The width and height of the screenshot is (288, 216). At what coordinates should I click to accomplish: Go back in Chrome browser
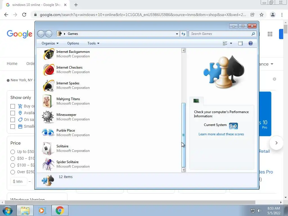point(6,15)
